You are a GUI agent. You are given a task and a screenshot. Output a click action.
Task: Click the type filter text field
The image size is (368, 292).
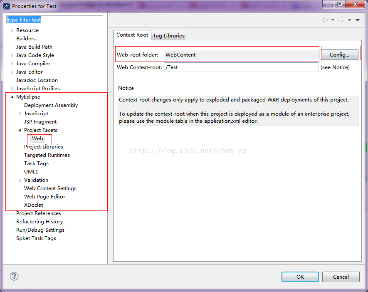(55, 20)
